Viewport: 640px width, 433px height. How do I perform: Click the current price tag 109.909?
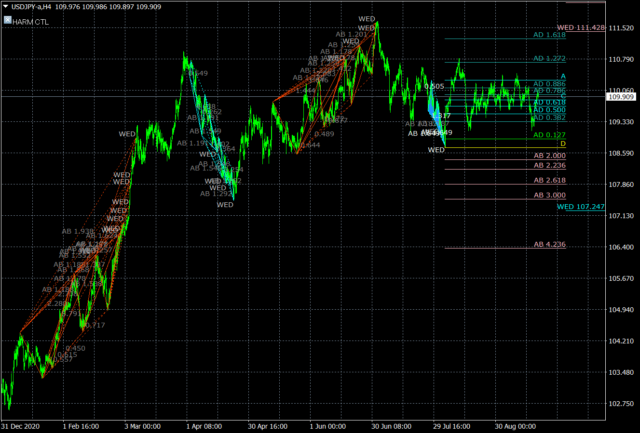pos(621,97)
